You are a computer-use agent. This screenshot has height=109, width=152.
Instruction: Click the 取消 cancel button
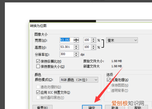(x=115, y=107)
